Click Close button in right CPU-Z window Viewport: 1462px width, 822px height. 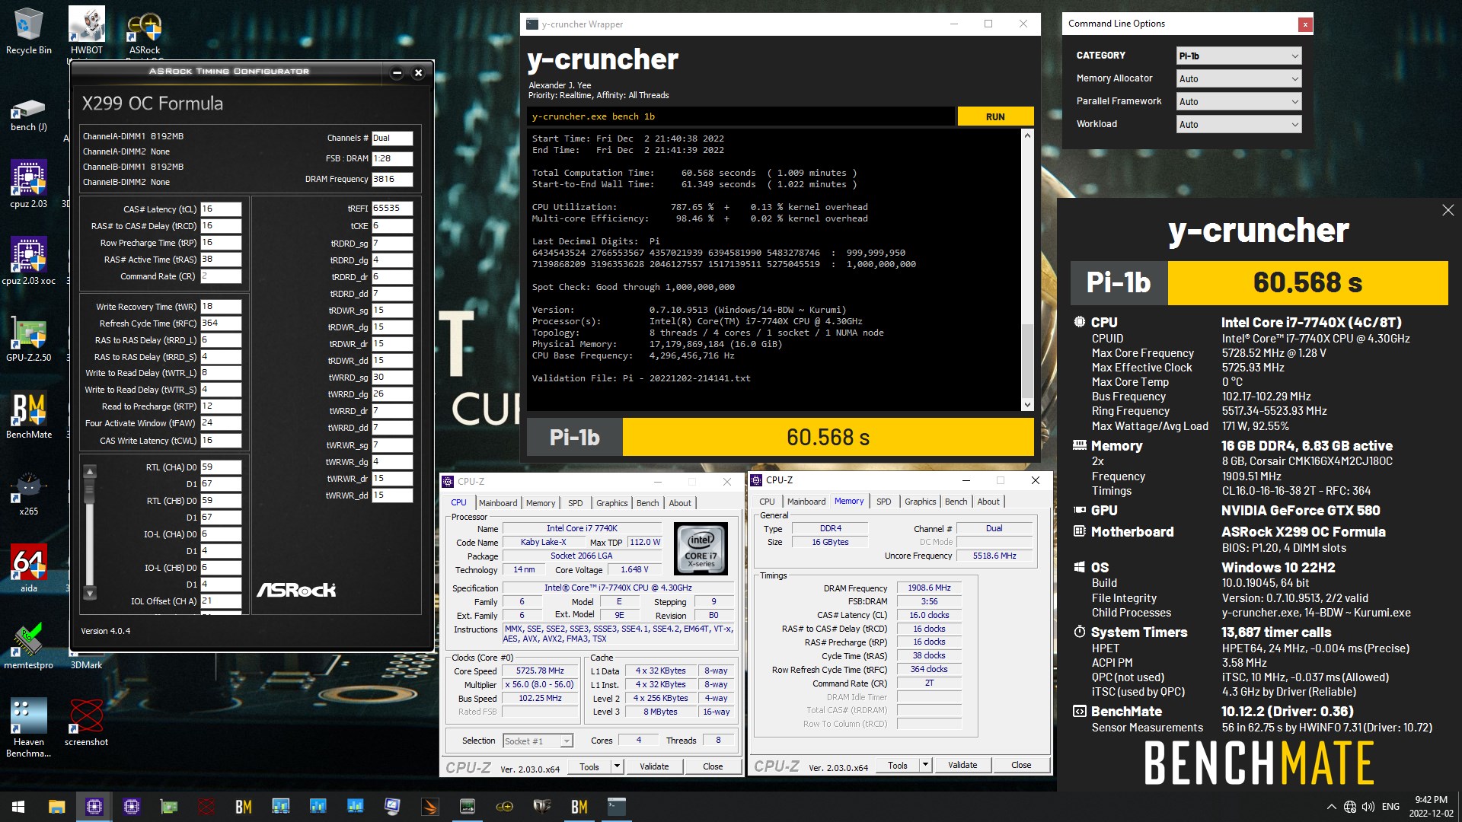1021,765
